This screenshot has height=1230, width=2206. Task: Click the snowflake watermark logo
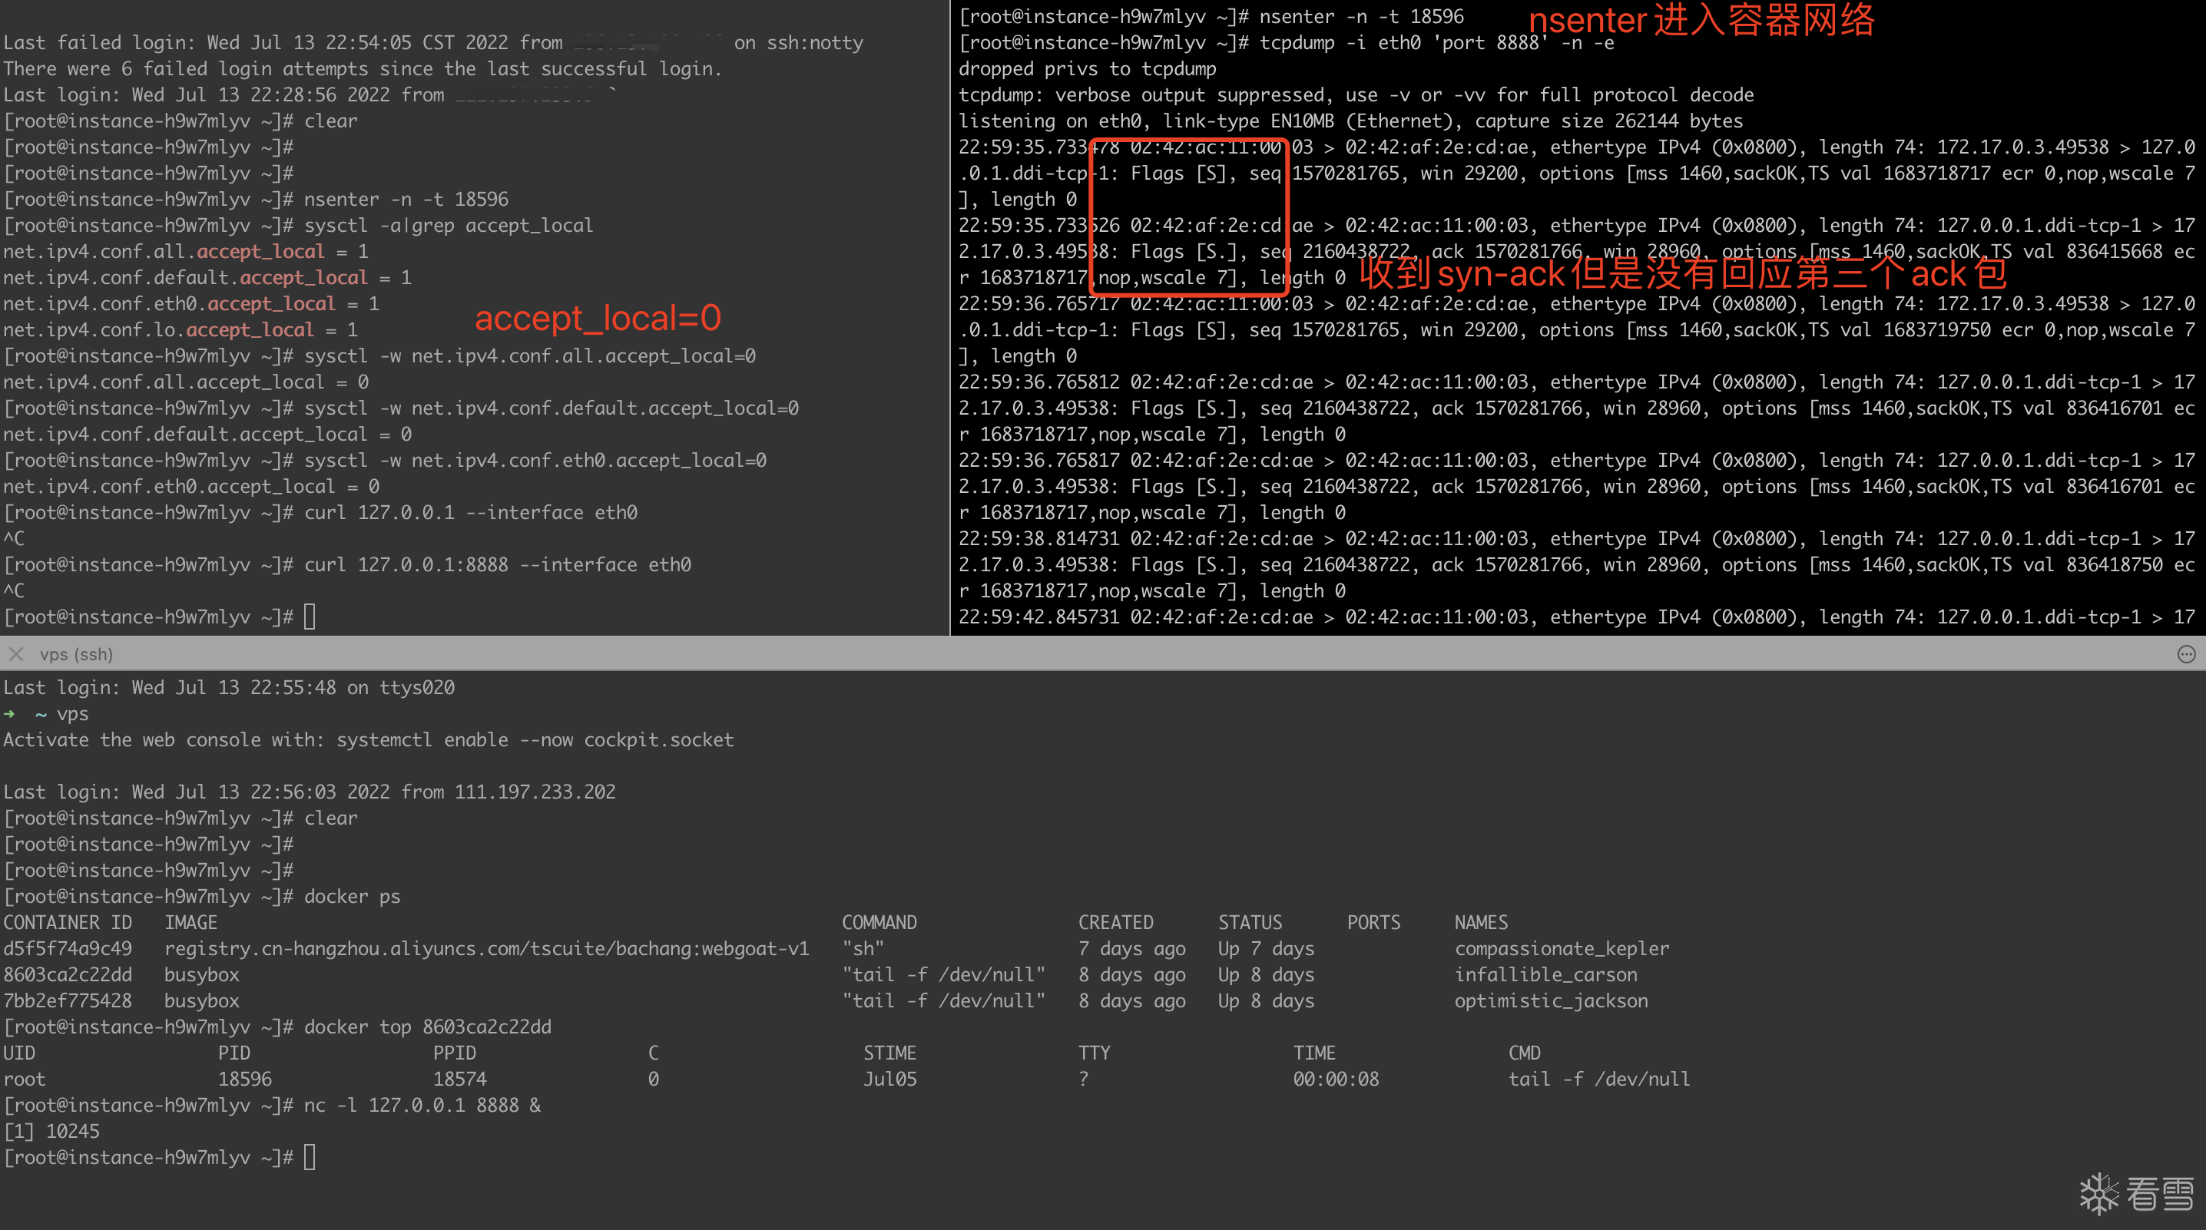2099,1193
